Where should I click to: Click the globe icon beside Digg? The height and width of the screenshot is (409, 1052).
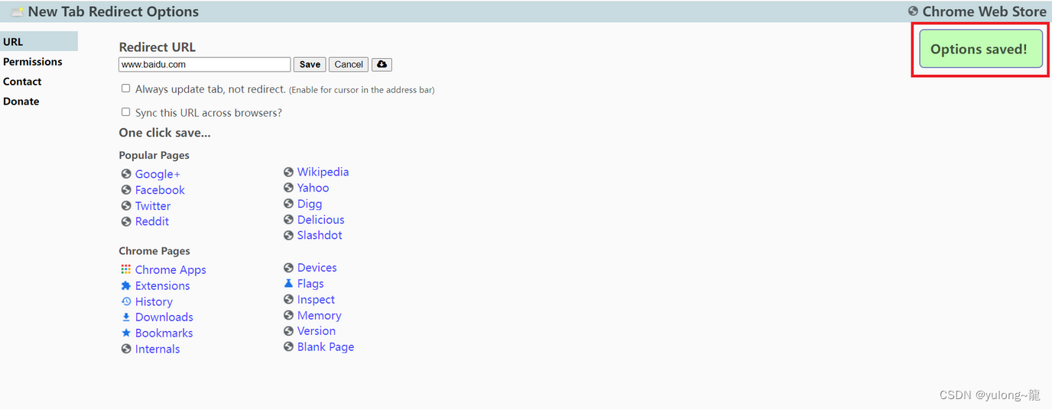tap(288, 204)
